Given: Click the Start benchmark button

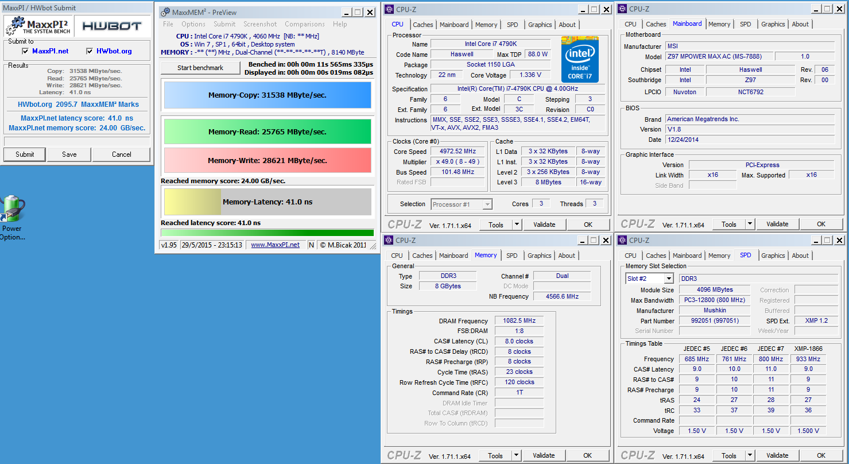Looking at the screenshot, I should tap(200, 68).
